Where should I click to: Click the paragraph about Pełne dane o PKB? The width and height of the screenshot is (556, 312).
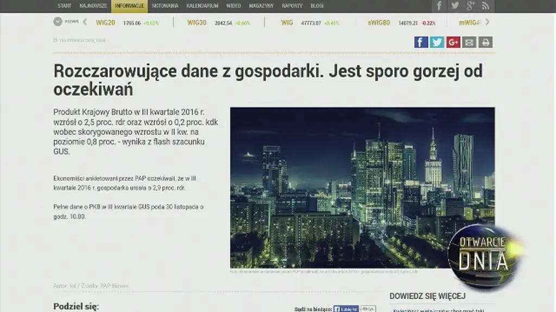point(128,212)
